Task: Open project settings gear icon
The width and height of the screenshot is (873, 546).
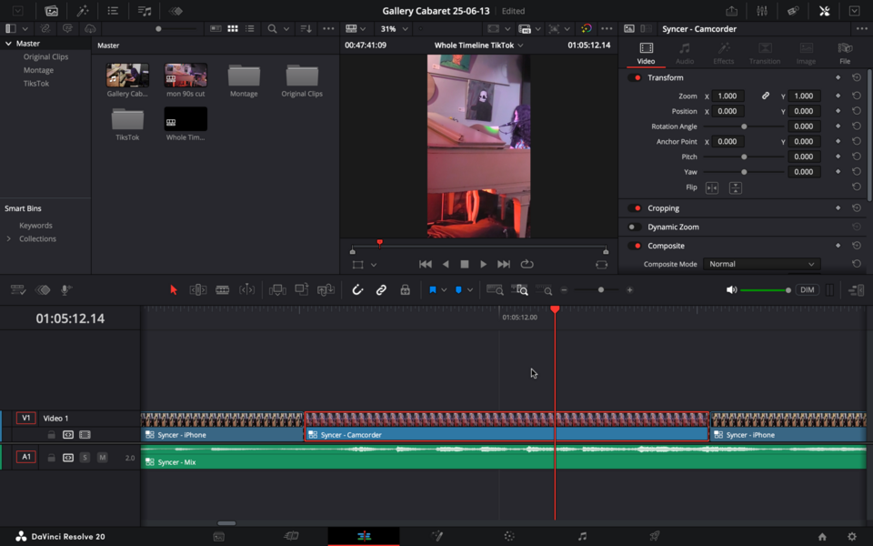Action: pos(852,537)
